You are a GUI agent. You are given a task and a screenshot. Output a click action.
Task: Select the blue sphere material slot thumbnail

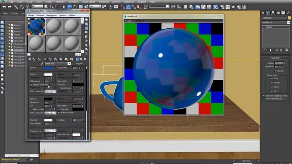(x=36, y=26)
